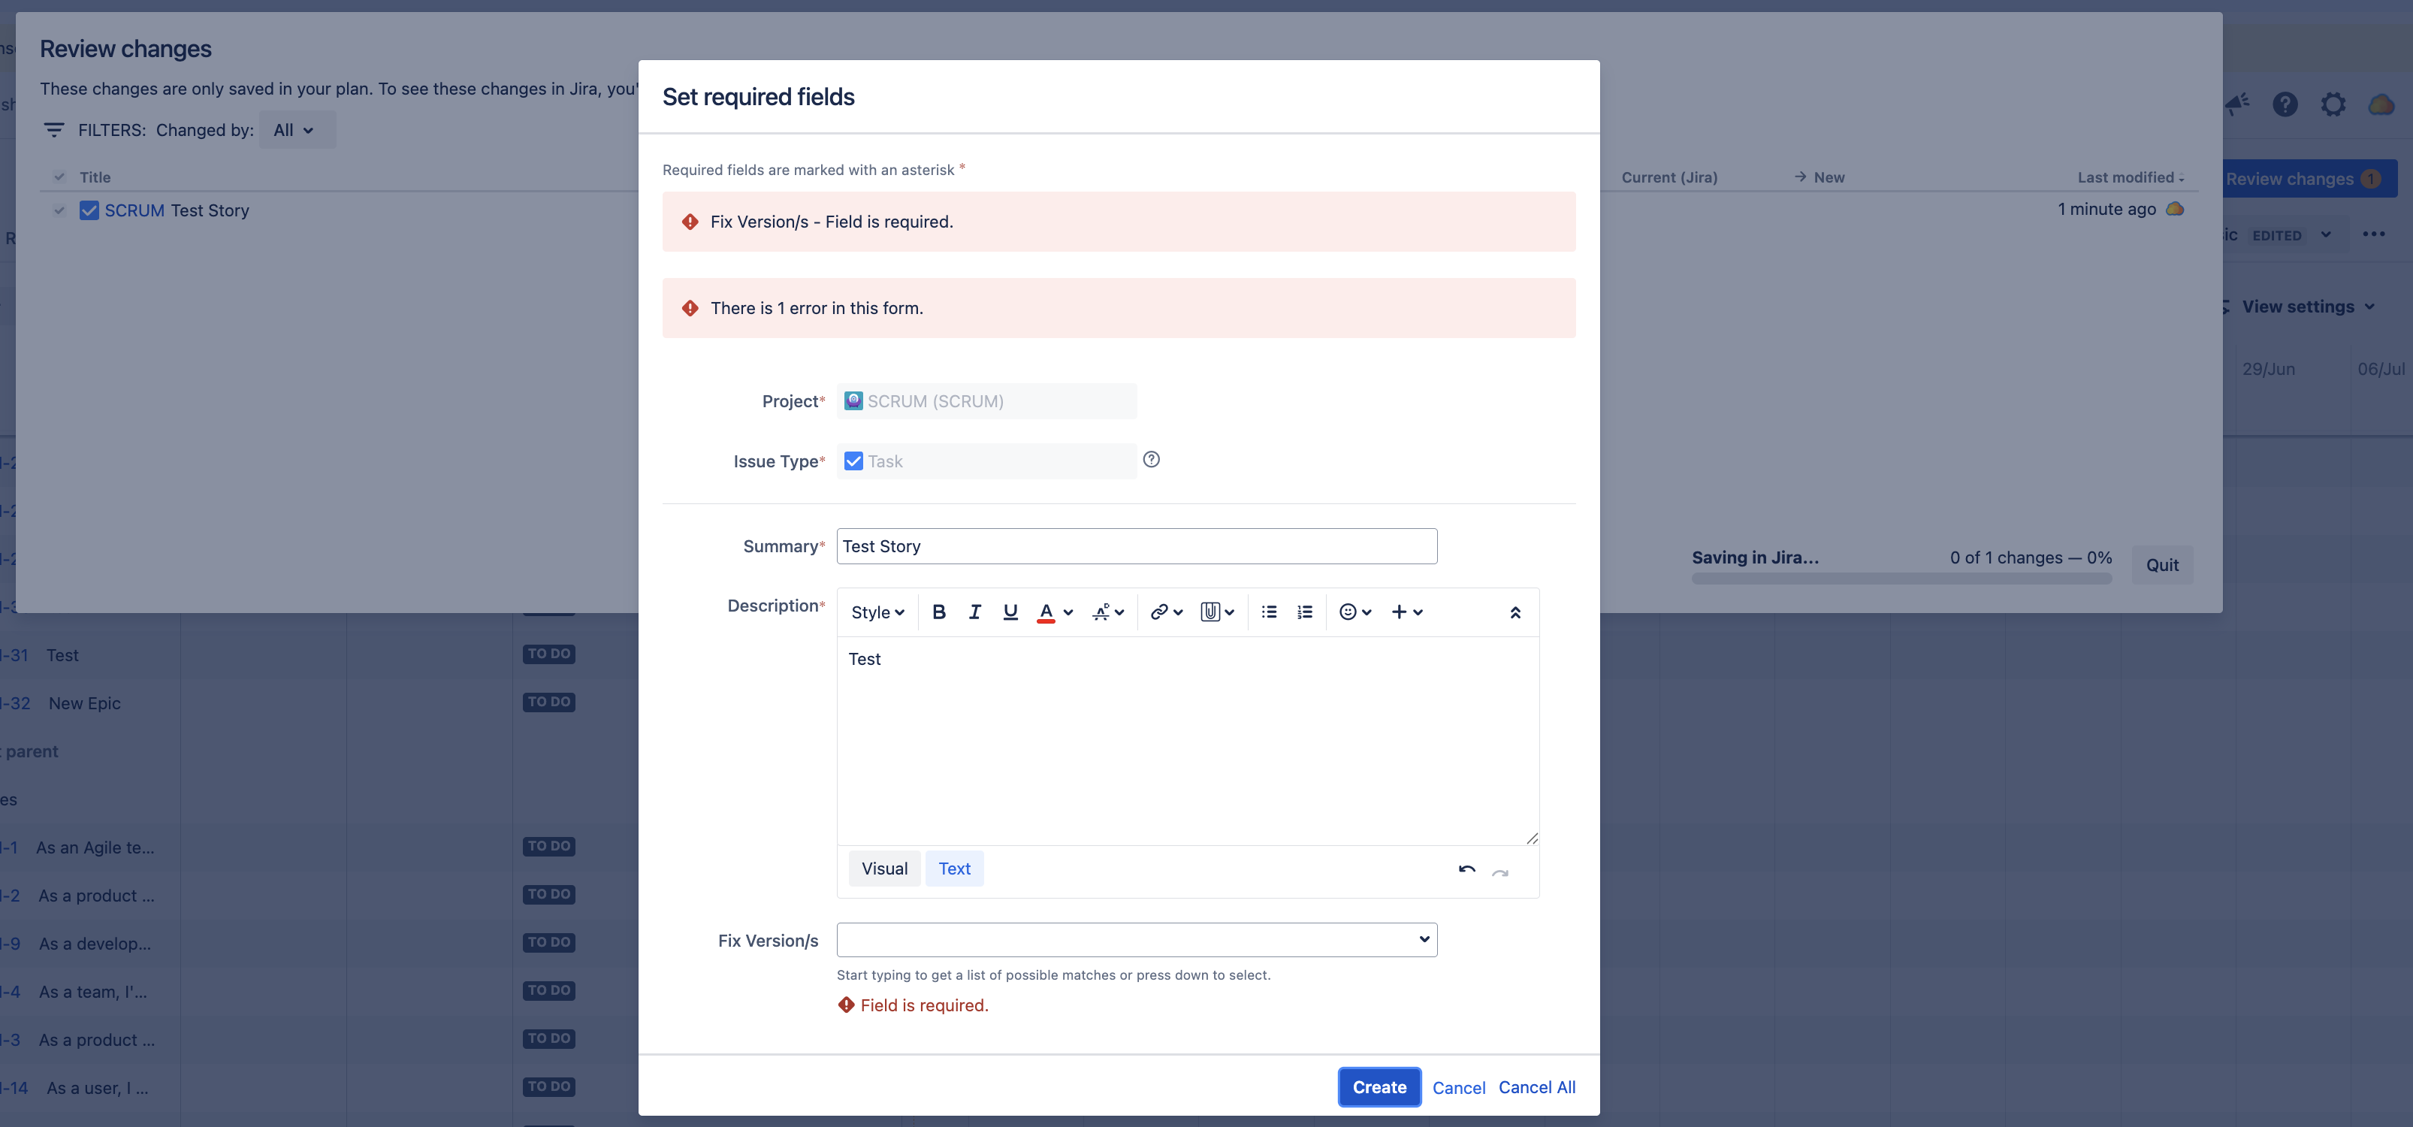Insert a bullet list in description

click(x=1268, y=612)
